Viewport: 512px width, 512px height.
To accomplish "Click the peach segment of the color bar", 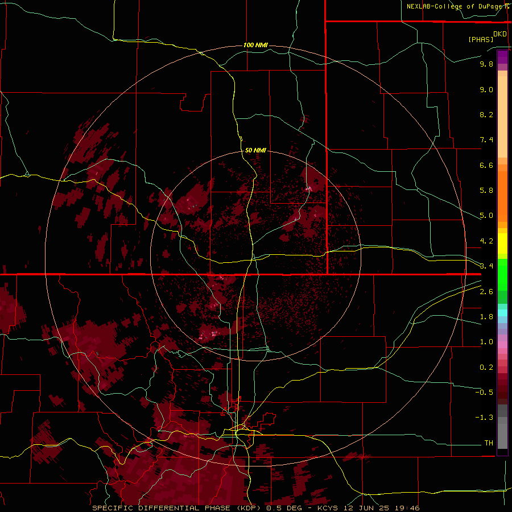I will click(502, 117).
